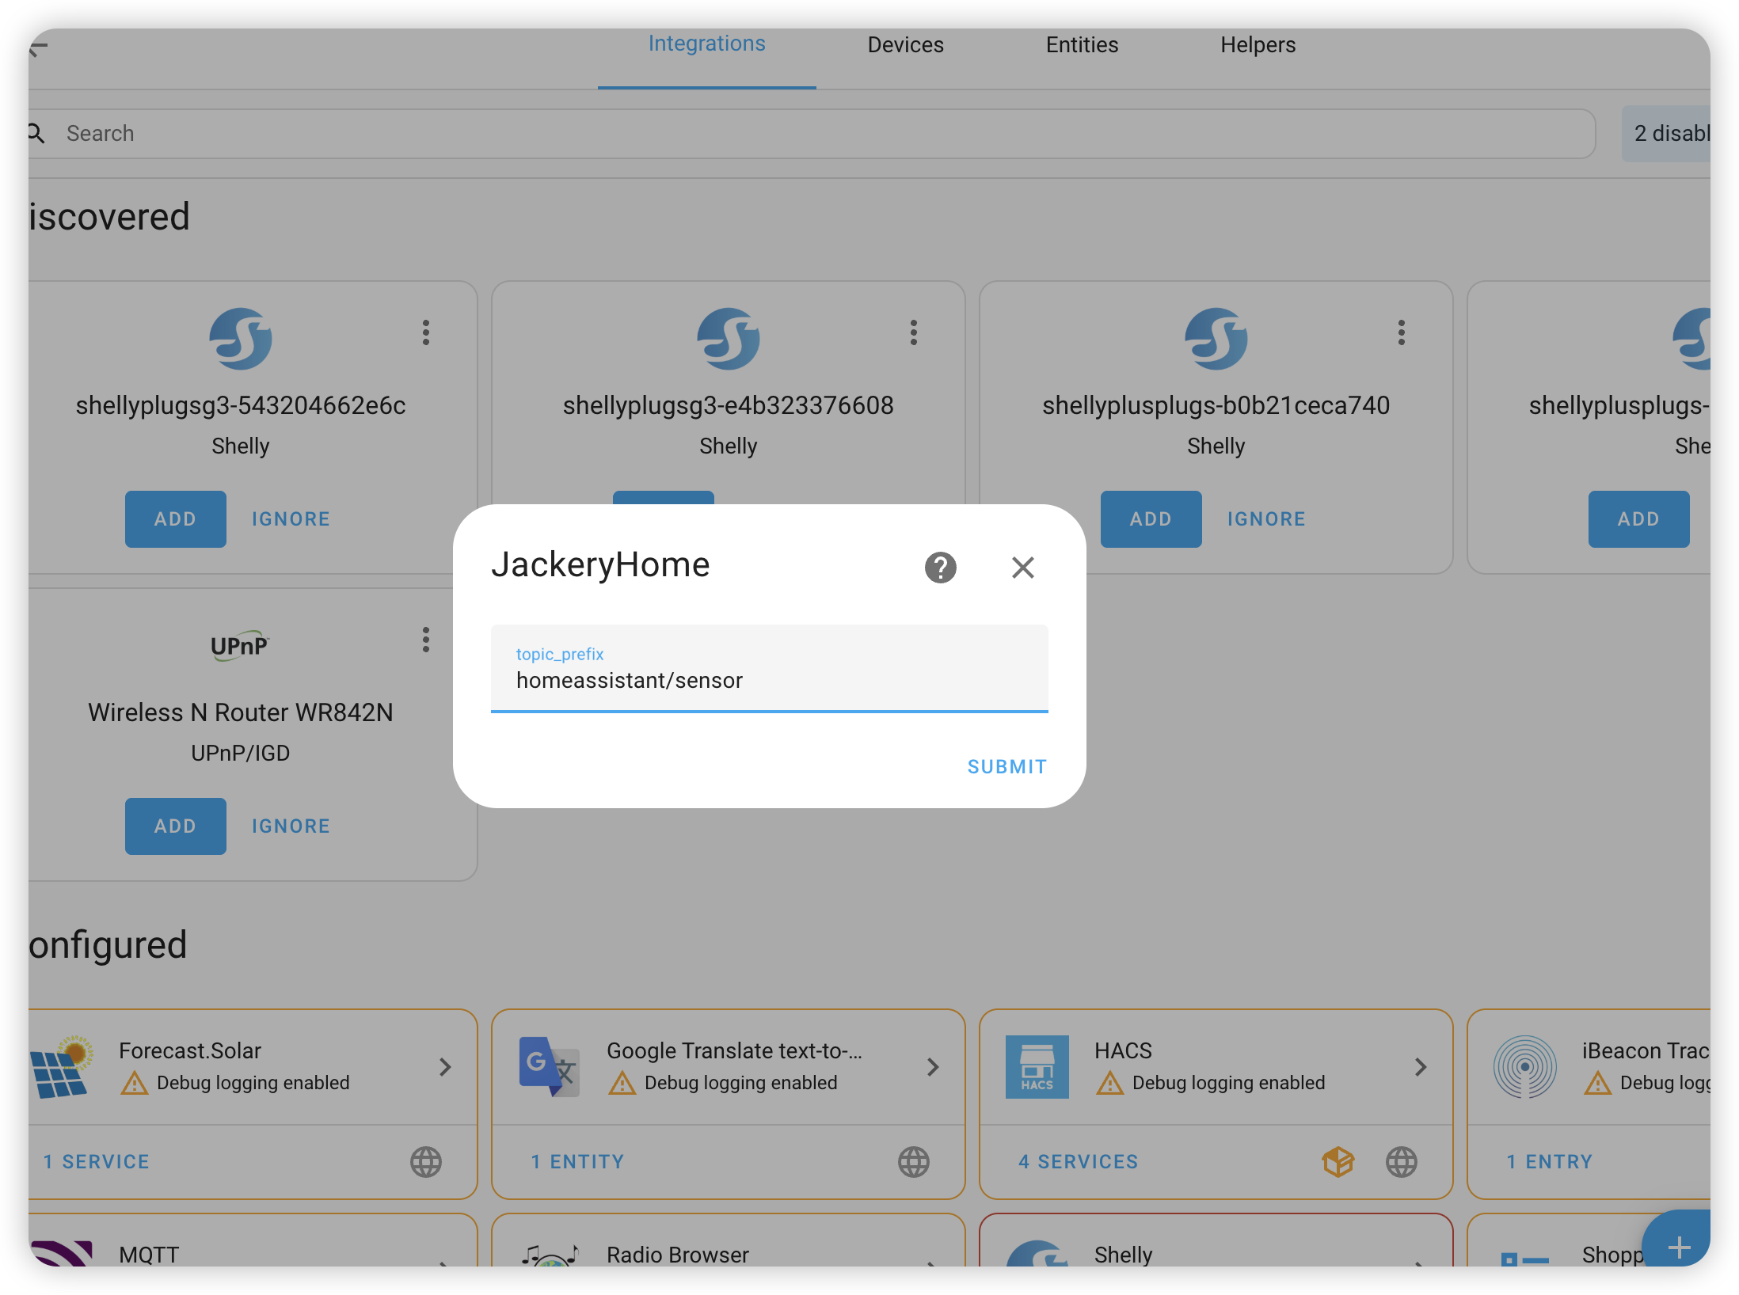Click the globe icon on the Google Translate card
This screenshot has height=1295, width=1739.
point(914,1161)
